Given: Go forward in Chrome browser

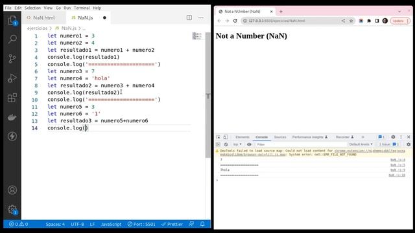Looking at the screenshot, I should 227,21.
